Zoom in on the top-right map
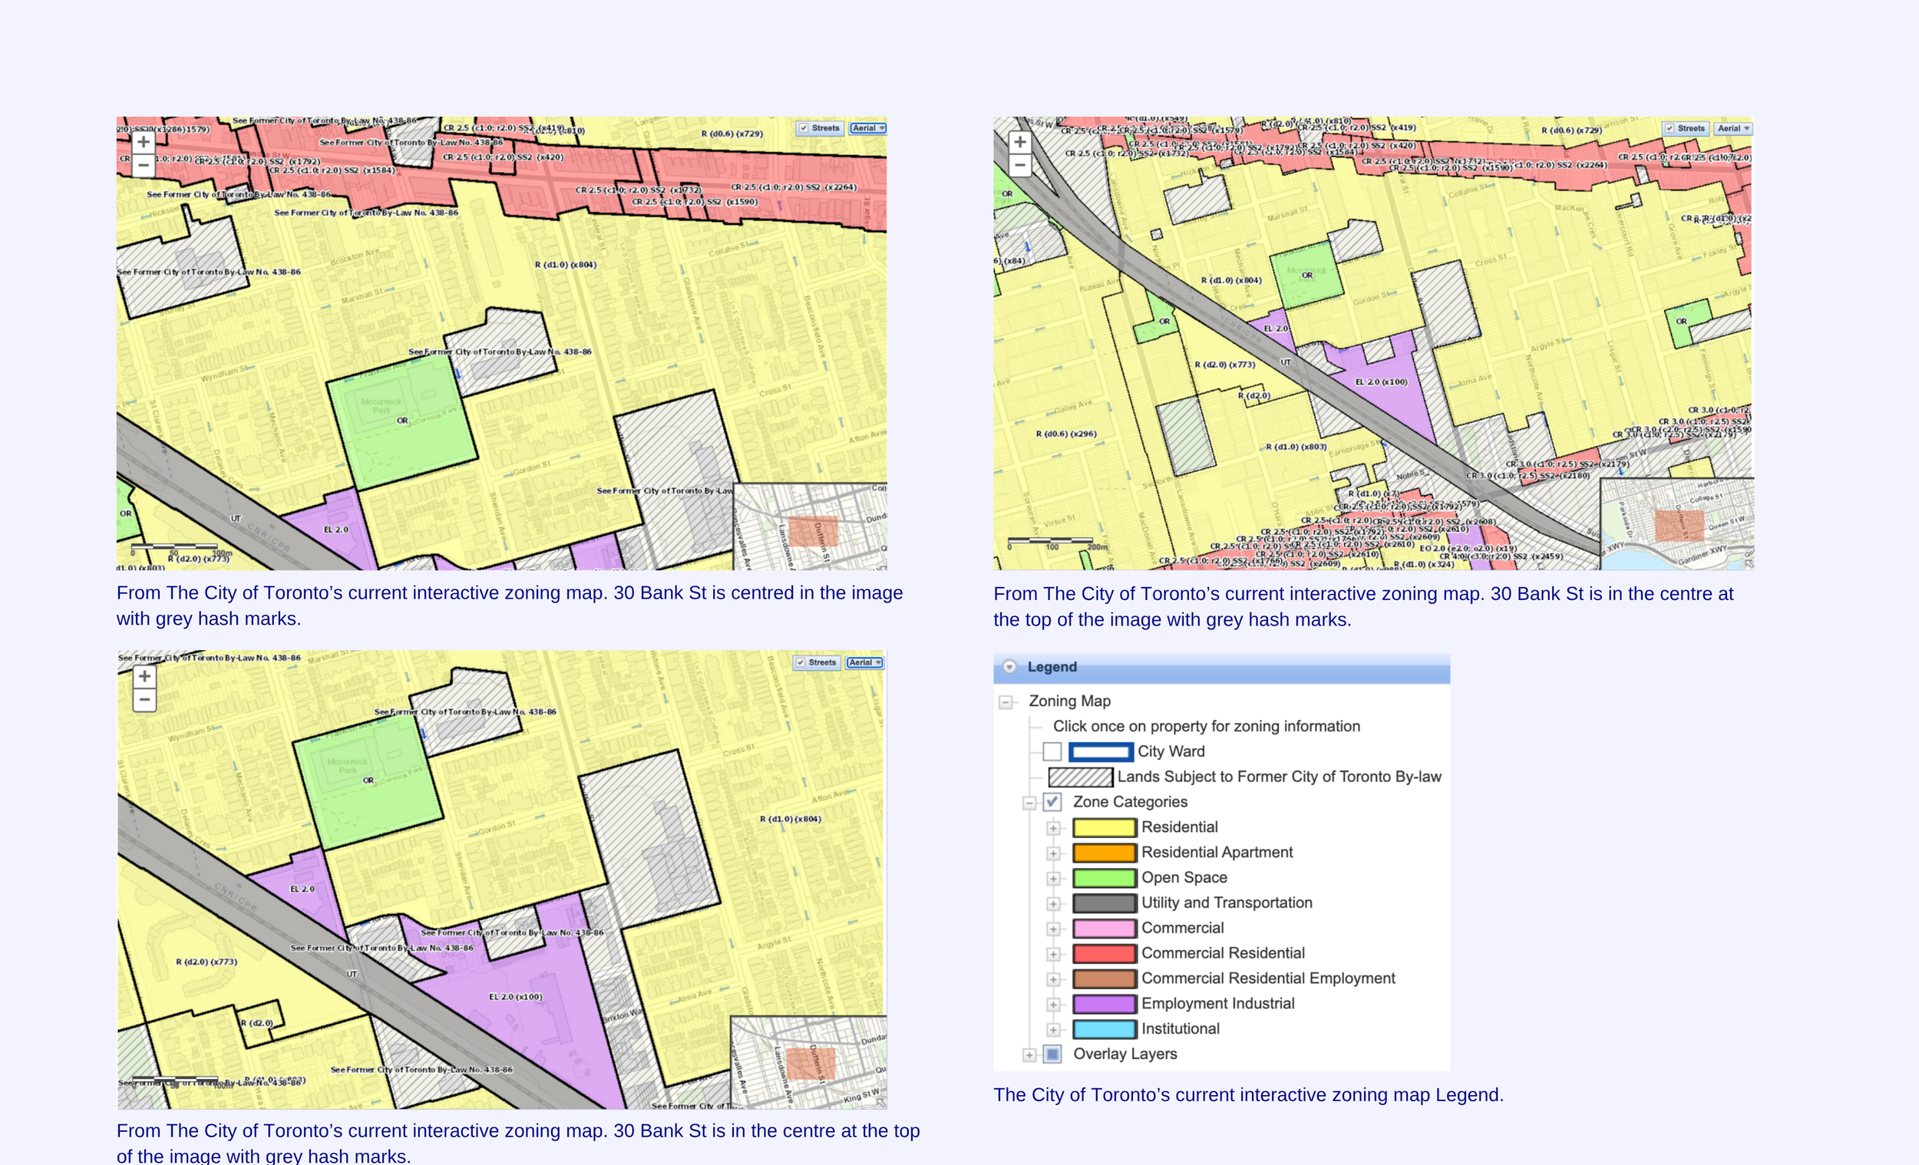 (x=1020, y=142)
